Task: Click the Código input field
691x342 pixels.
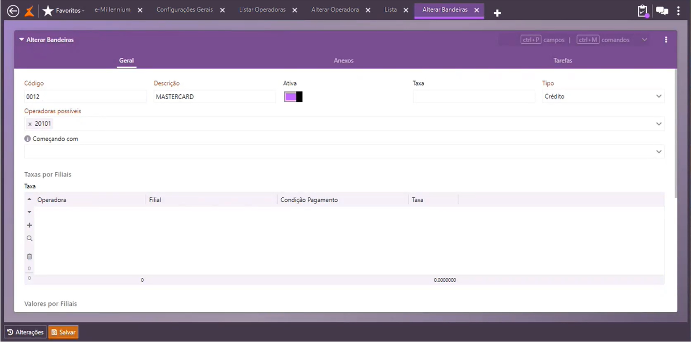Action: coord(85,96)
